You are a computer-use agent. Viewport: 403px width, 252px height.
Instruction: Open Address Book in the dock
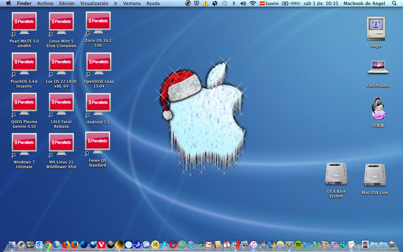coord(218,244)
